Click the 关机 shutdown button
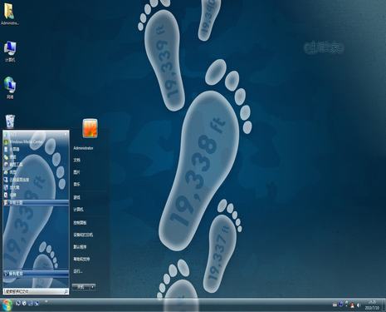Viewport: 386px width, 312px height. click(81, 287)
